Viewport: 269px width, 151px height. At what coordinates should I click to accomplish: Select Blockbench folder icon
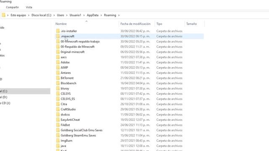58,83
